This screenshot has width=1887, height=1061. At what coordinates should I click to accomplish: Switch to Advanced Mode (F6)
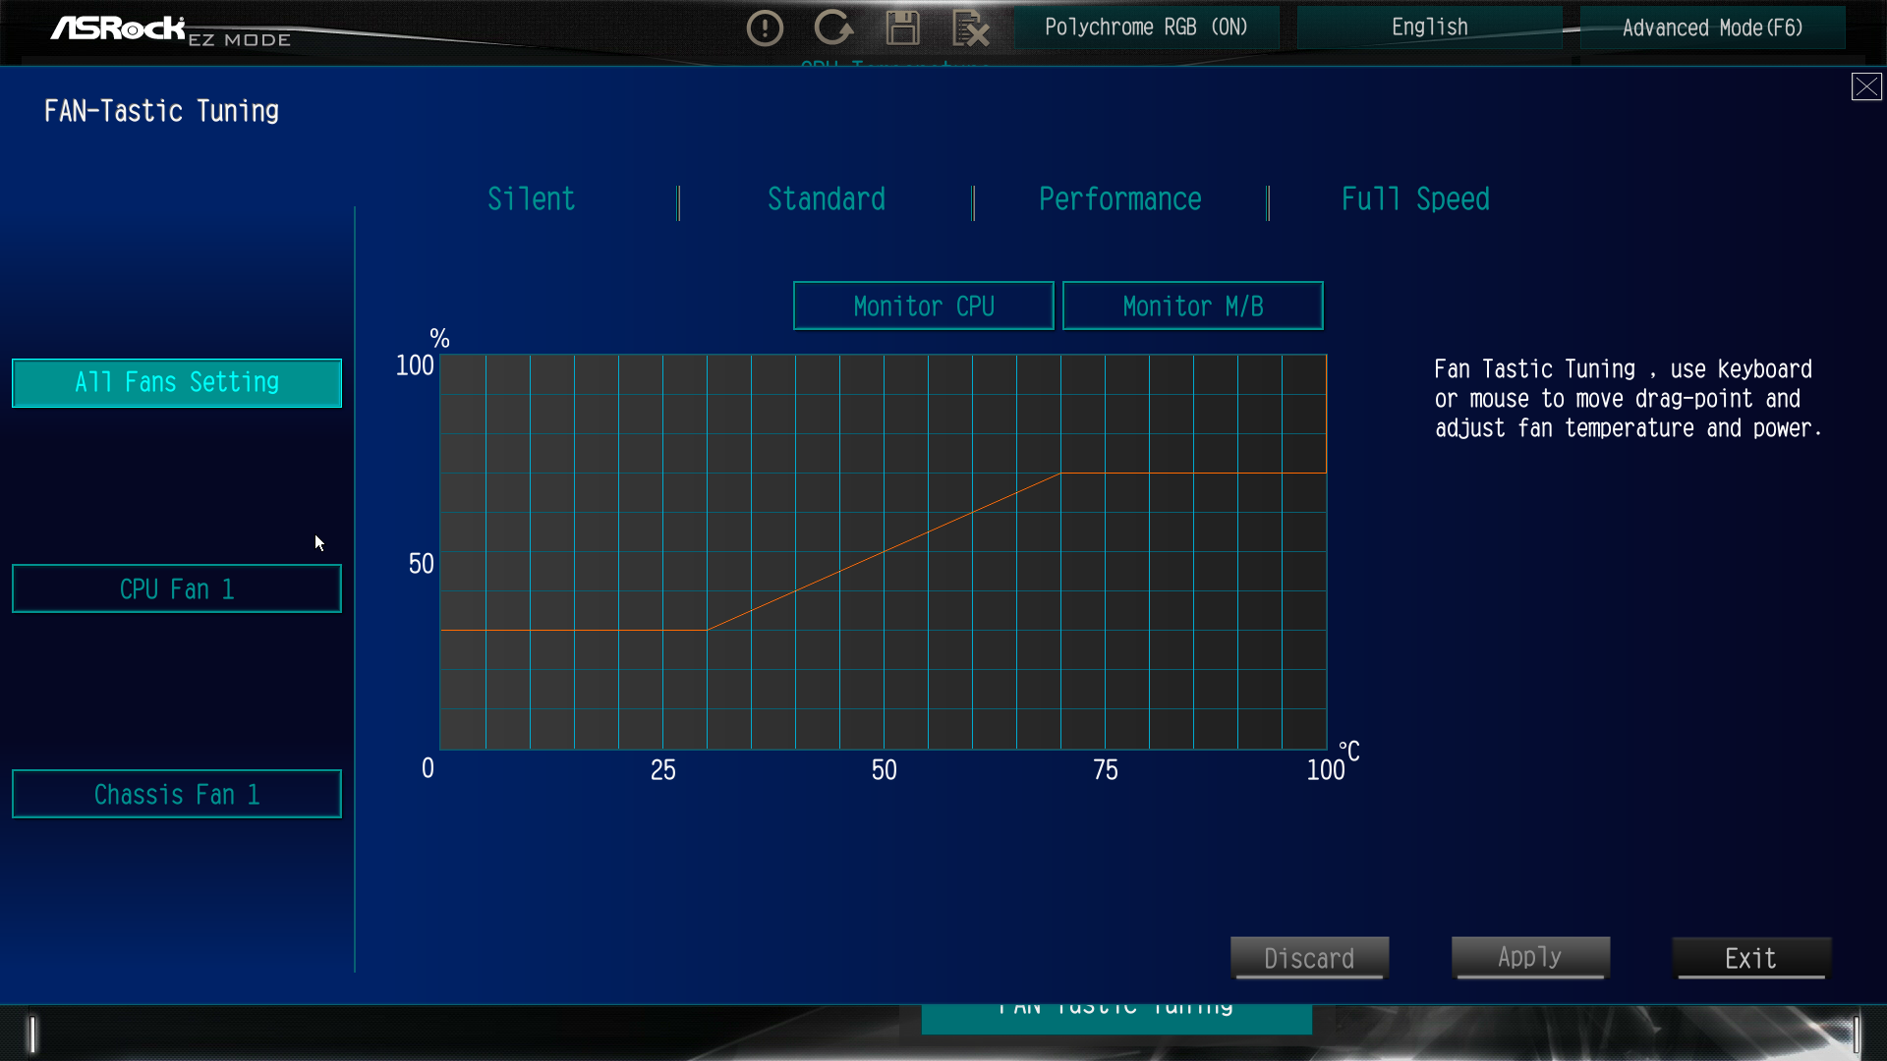point(1712,28)
